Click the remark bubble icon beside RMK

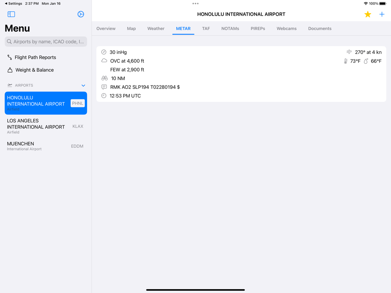tap(104, 87)
